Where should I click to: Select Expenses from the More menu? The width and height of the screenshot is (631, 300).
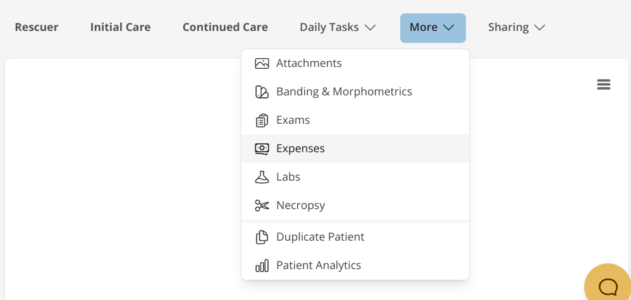tap(300, 149)
